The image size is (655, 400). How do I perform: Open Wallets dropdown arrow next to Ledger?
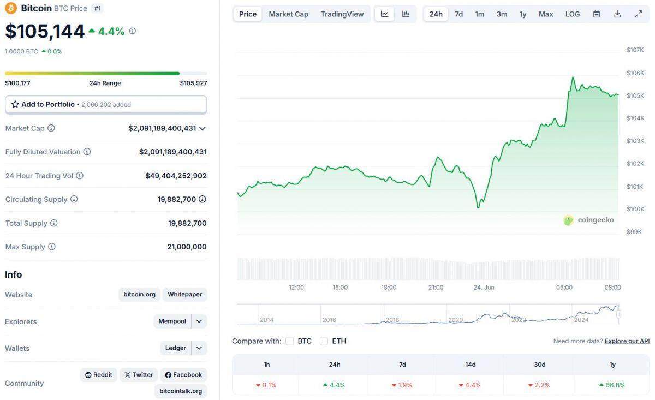pos(199,348)
